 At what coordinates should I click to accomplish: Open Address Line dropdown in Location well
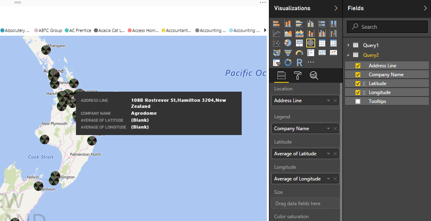(328, 101)
